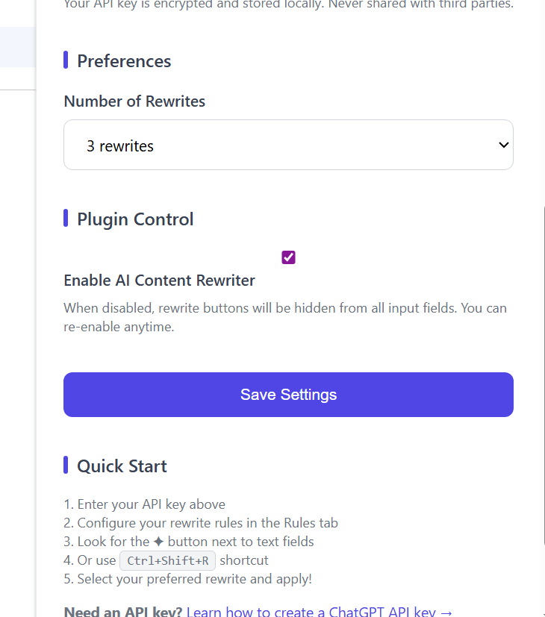Click the Number of Rewrites label
Screen dimensions: 545x617
(134, 101)
